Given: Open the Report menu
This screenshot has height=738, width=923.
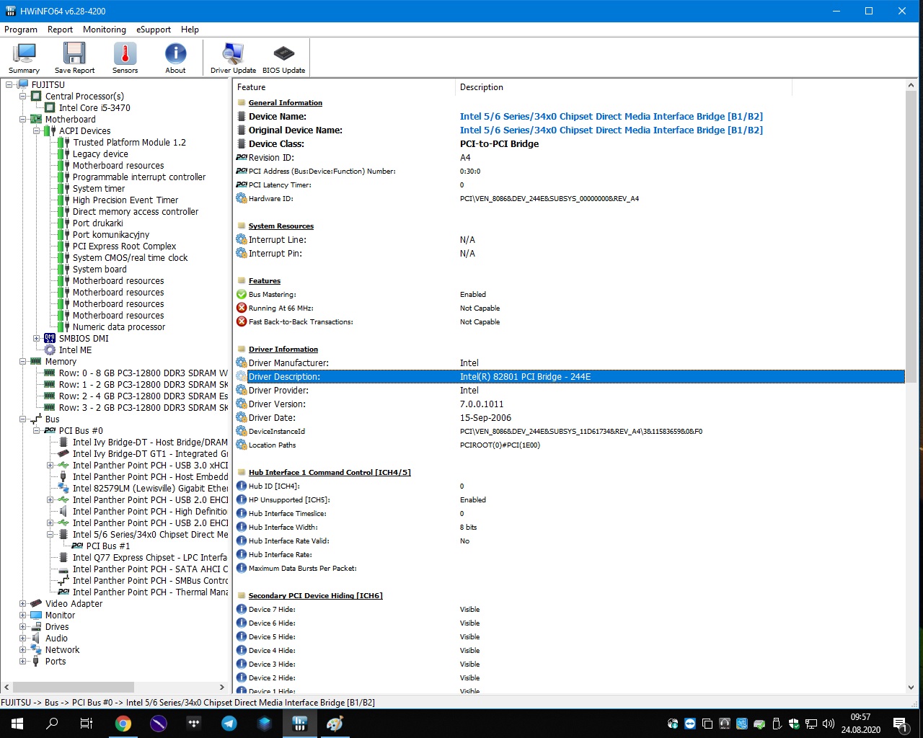Looking at the screenshot, I should coord(60,30).
